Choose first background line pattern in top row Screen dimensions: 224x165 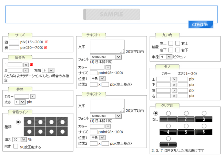click(x=29, y=122)
